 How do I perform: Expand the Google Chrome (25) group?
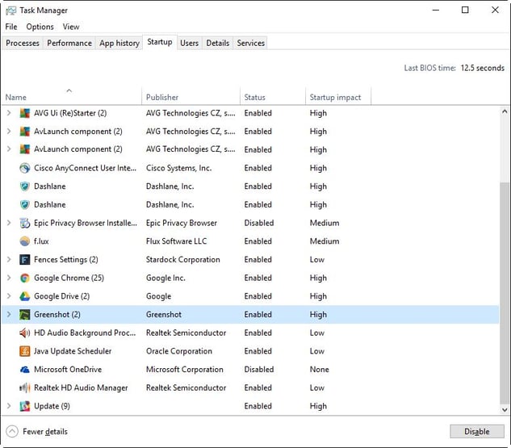(9, 278)
